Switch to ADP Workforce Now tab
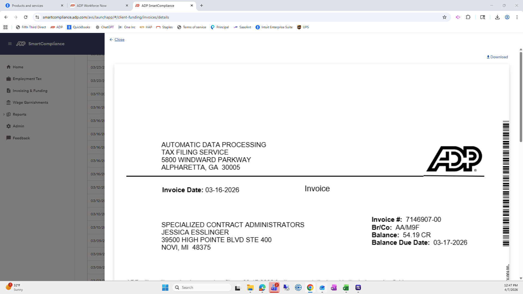Viewport: 523px width, 294px height. (99, 5)
